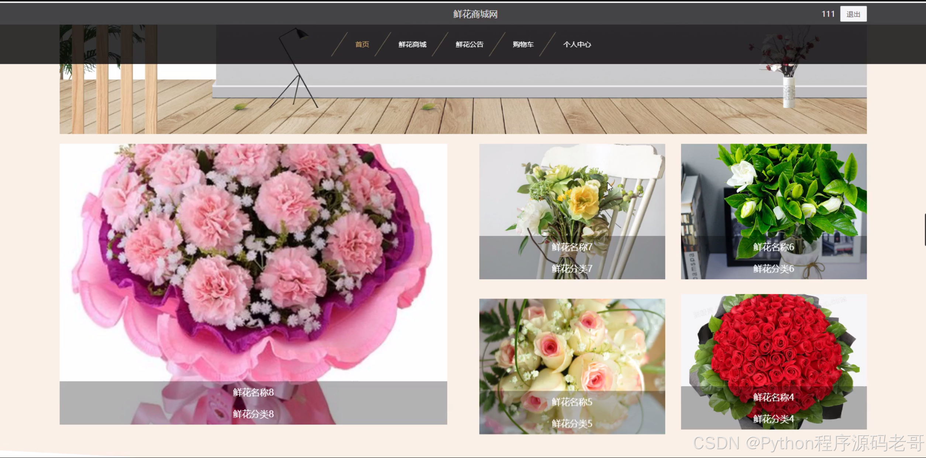This screenshot has width=926, height=458.
Task: Click the 鲜花名称5 product name
Action: (572, 402)
